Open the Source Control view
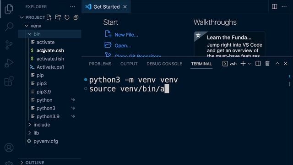This screenshot has height=165, width=293. coord(9,45)
